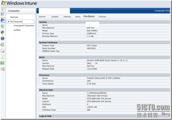Open the Administration tools icon

(x=2, y=69)
